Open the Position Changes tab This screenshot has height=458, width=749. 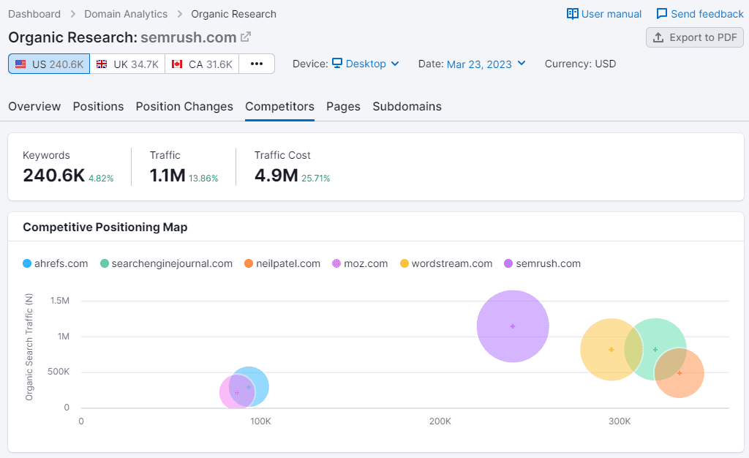pyautogui.click(x=184, y=107)
